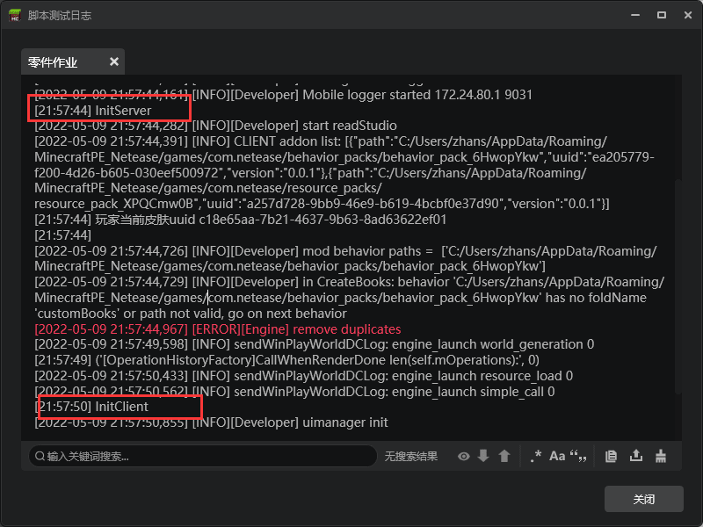
Task: Jump to next search result with down arrow
Action: point(483,456)
